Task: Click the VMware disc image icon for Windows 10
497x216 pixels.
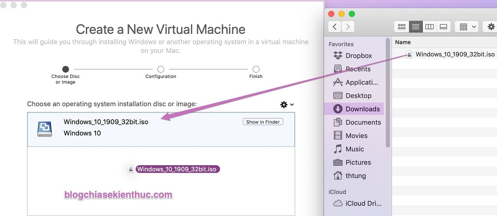Action: tap(44, 129)
